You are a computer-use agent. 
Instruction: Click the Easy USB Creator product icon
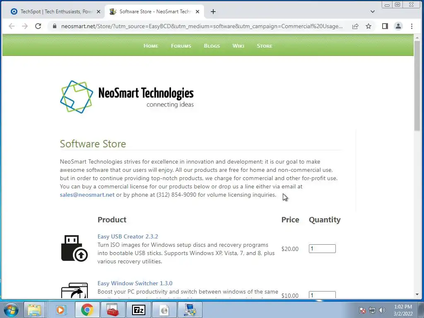click(75, 248)
